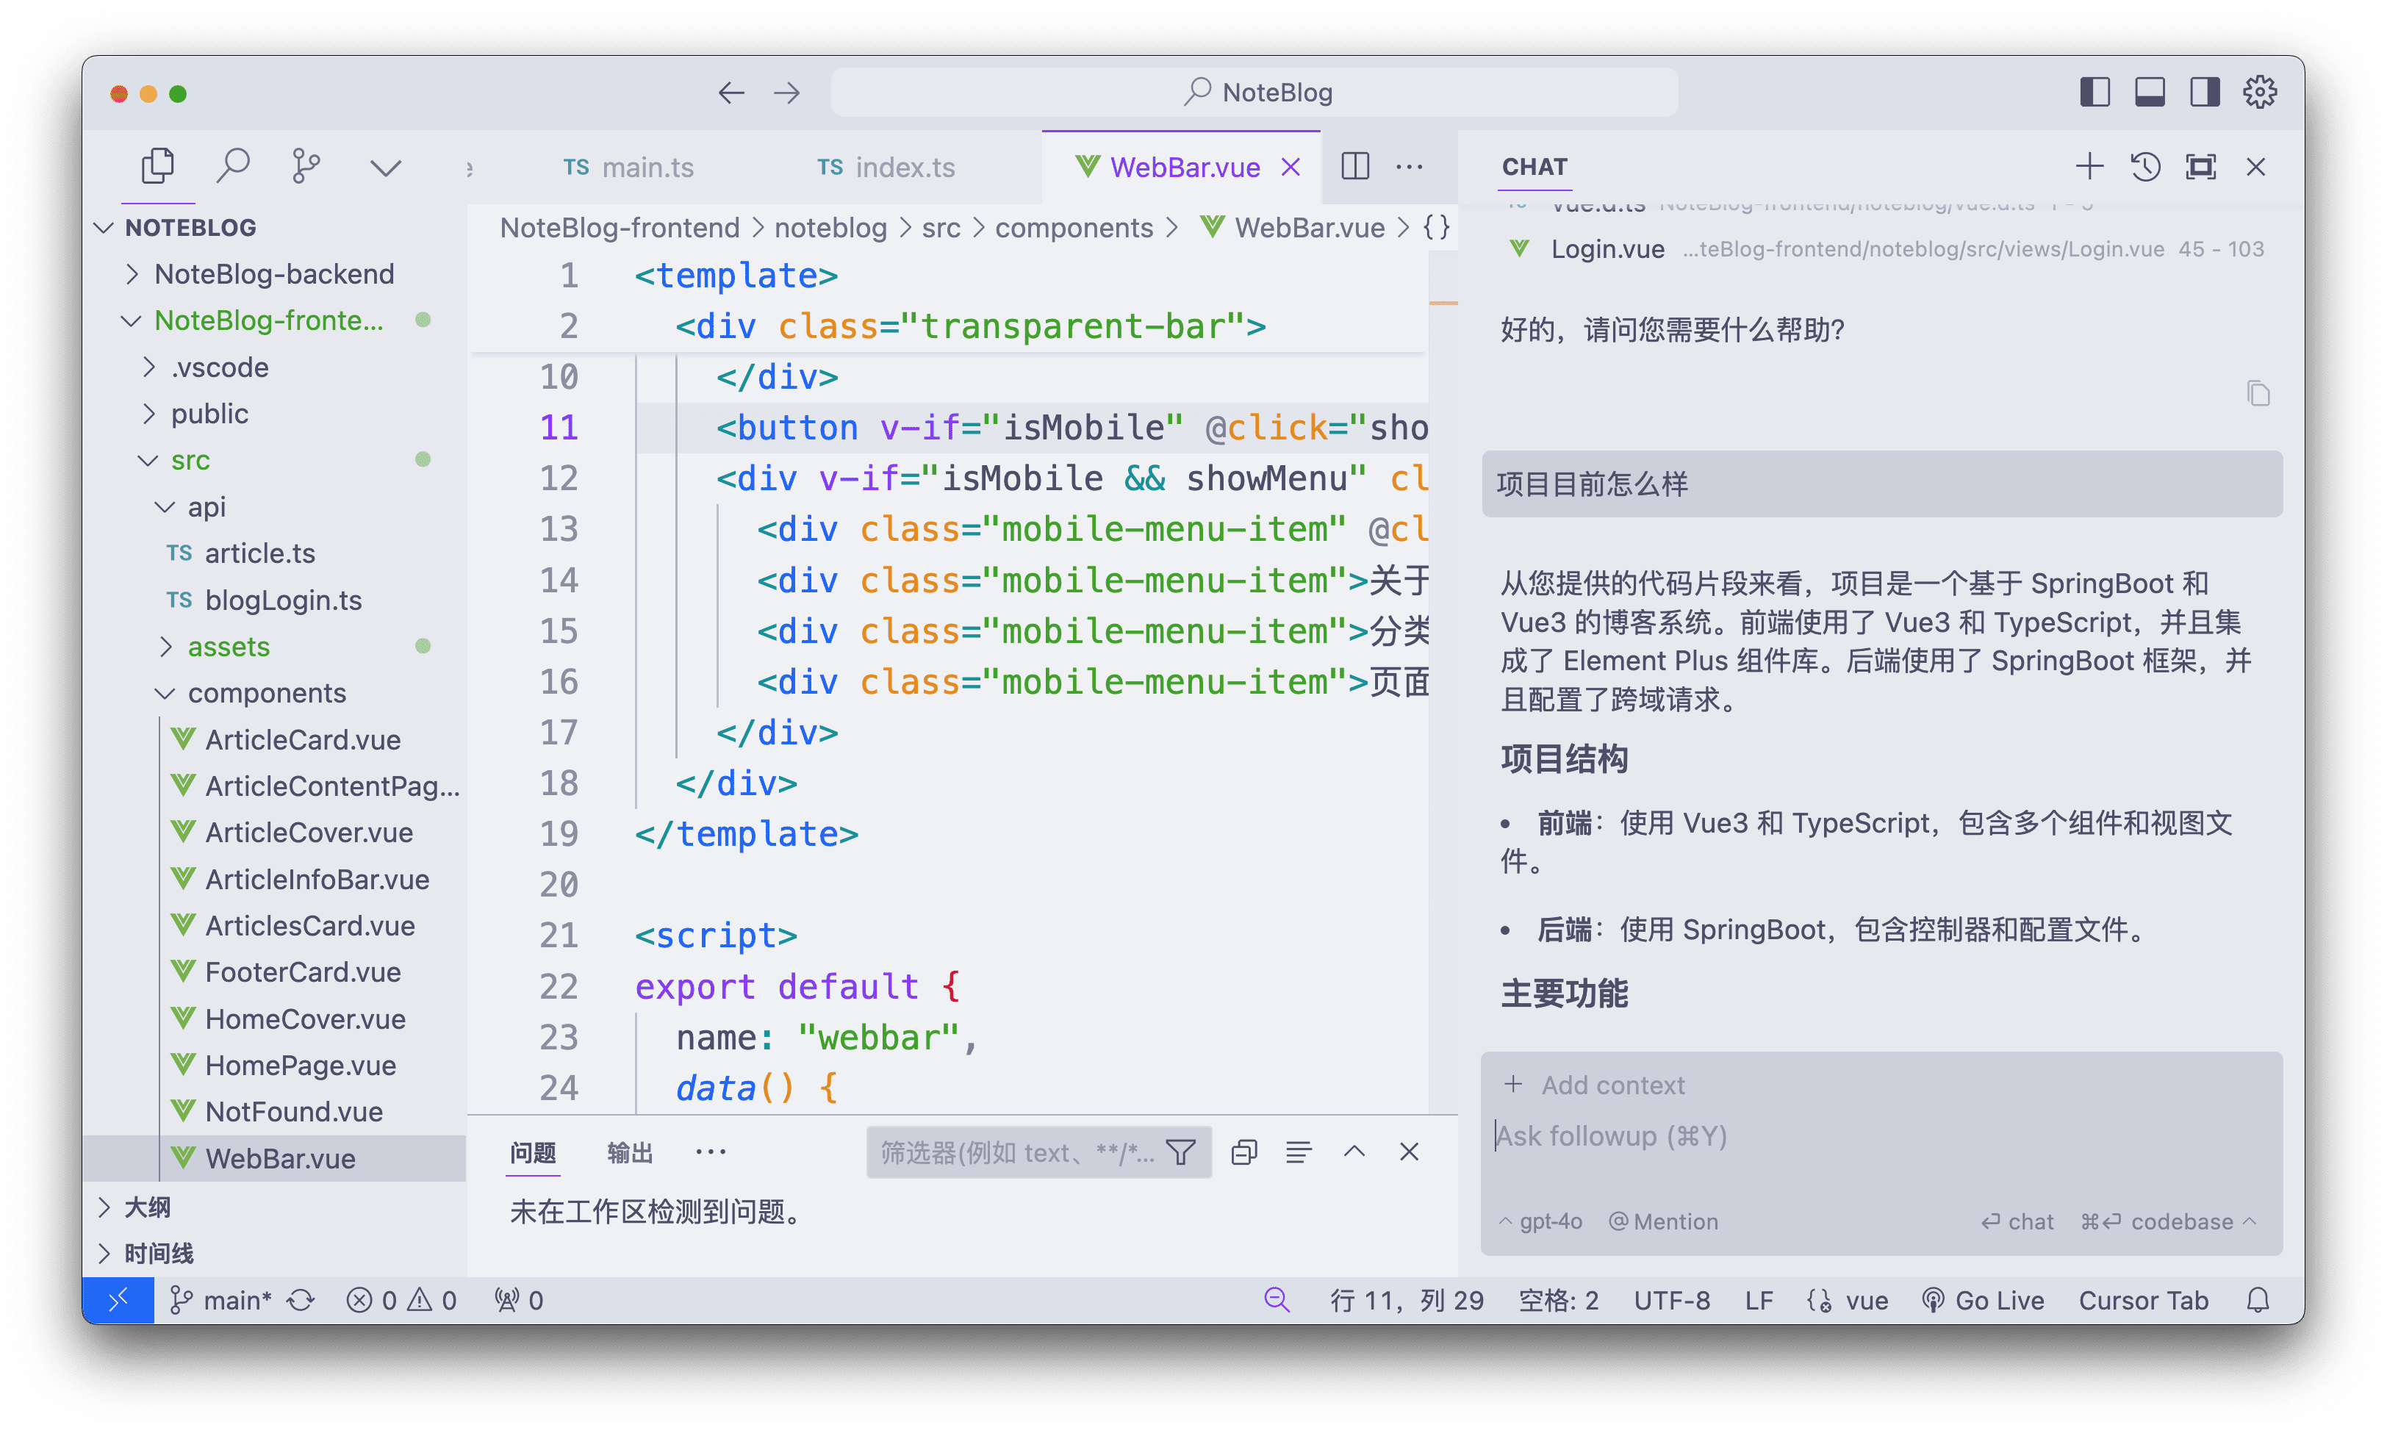Toggle the bottom panel layout icon

click(x=2150, y=93)
